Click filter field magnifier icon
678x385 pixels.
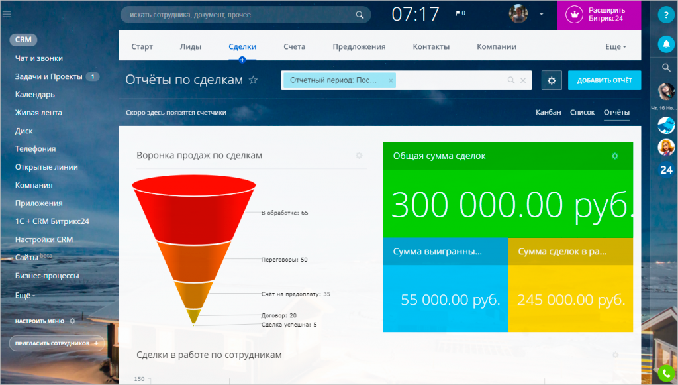click(511, 80)
